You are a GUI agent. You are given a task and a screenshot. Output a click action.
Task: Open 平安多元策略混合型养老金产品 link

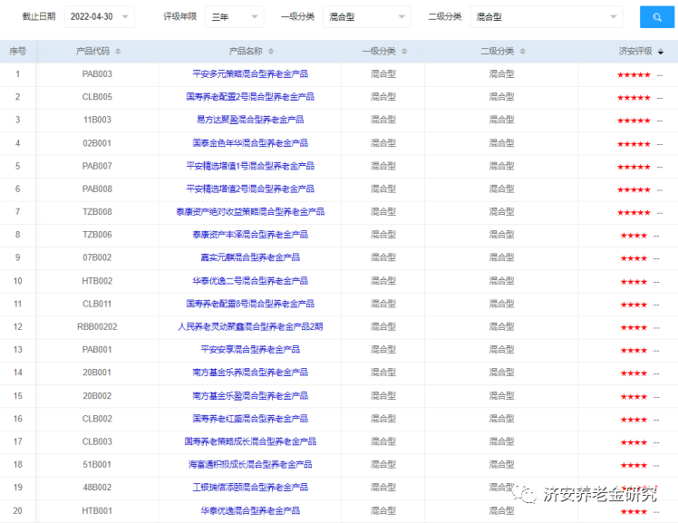point(250,74)
